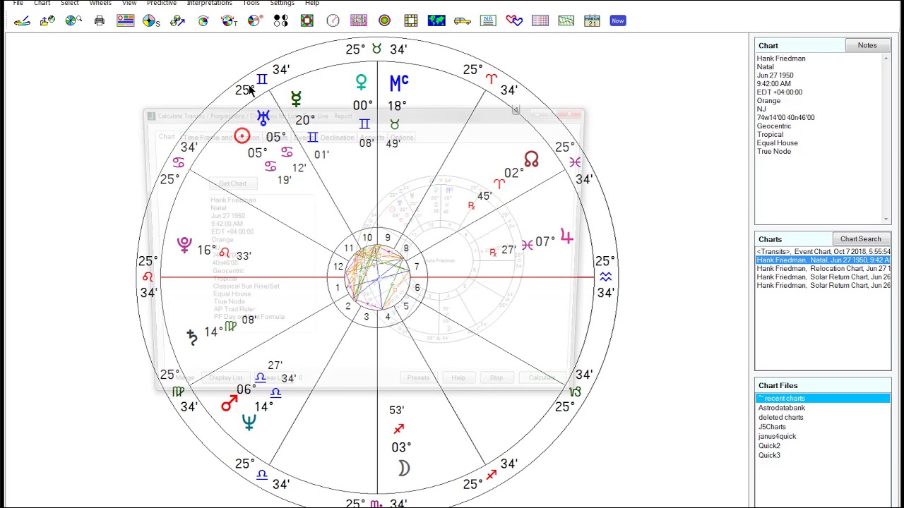Image resolution: width=904 pixels, height=508 pixels.
Task: Click the center aspect wheel of the chart
Action: pyautogui.click(x=377, y=277)
